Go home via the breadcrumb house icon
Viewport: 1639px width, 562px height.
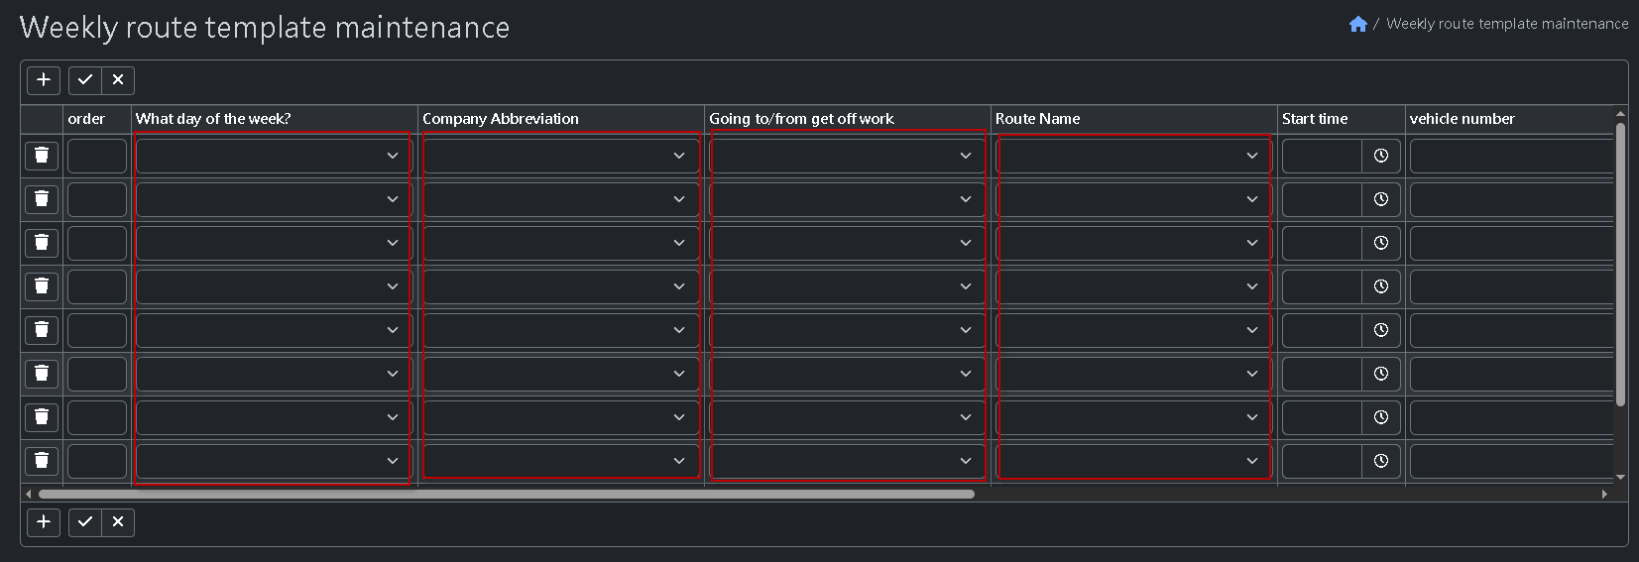1358,24
